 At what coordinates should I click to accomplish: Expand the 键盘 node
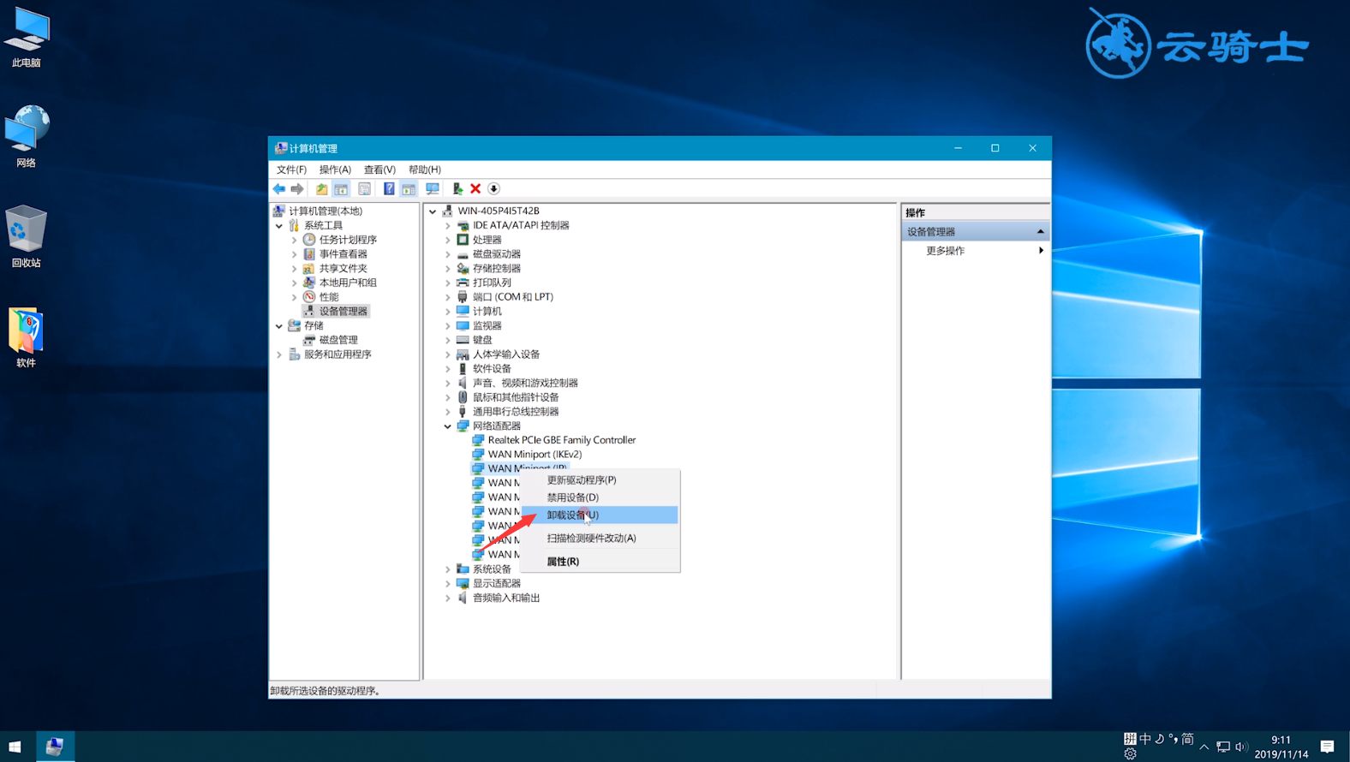point(447,341)
